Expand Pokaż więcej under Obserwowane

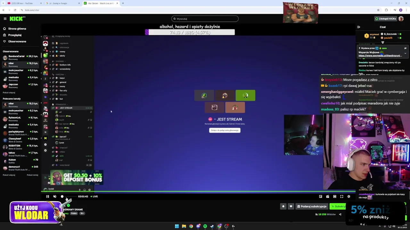(x=9, y=93)
